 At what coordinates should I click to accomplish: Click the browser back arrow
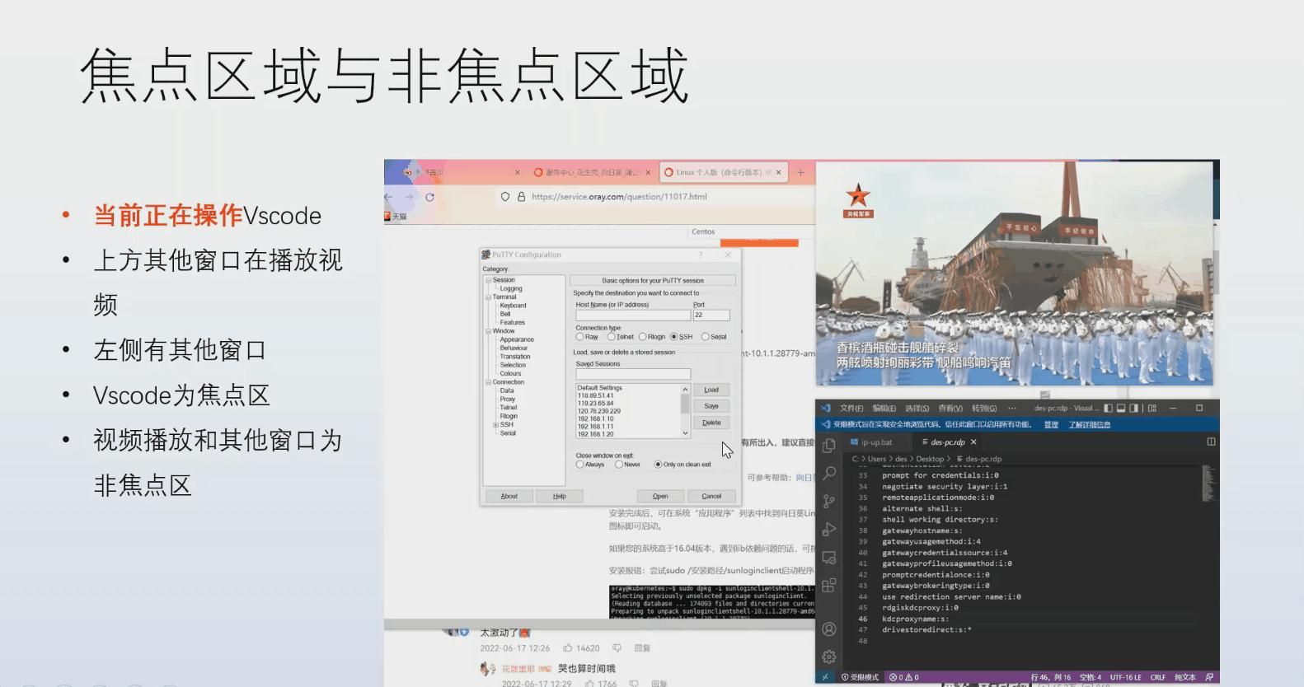click(x=388, y=197)
